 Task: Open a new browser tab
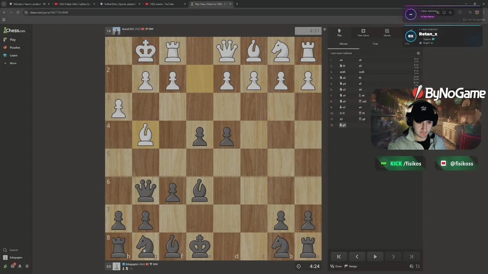[237, 4]
